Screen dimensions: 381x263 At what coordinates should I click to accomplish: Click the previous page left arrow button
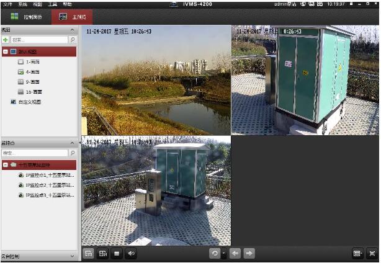point(236,253)
